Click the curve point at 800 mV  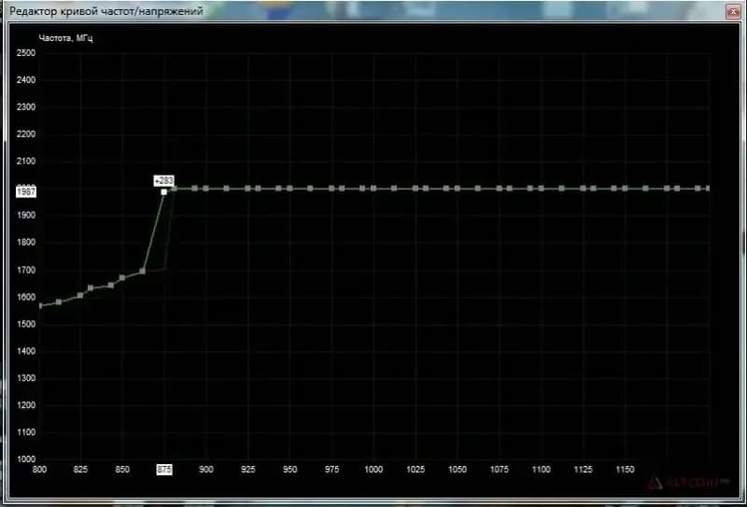click(39, 306)
